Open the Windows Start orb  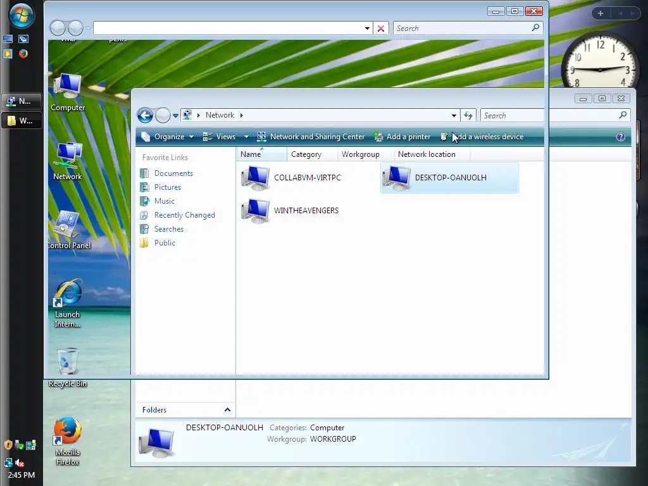pos(21,15)
